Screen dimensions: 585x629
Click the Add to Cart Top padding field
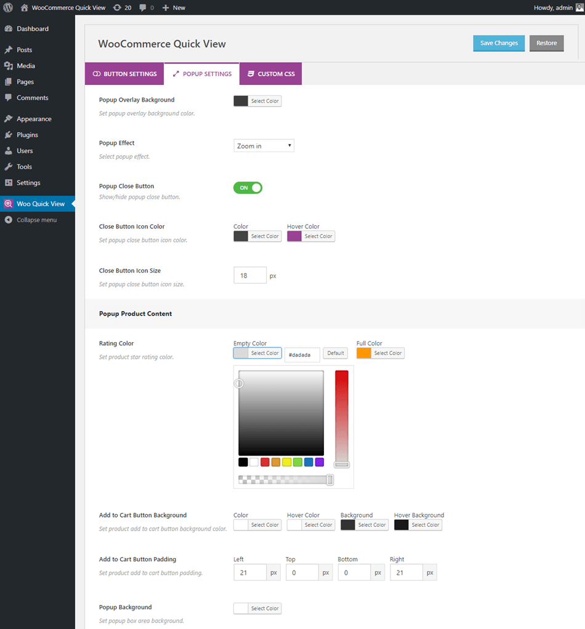[x=302, y=572]
